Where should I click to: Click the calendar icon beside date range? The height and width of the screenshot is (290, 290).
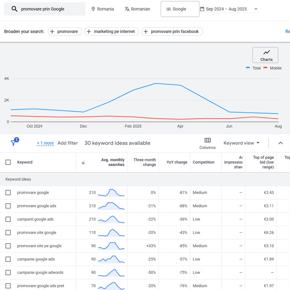[202, 9]
